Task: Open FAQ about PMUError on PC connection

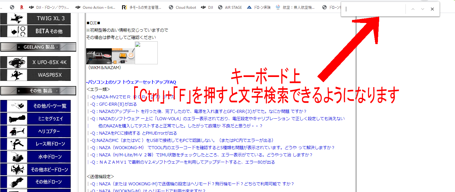Action: (133, 133)
